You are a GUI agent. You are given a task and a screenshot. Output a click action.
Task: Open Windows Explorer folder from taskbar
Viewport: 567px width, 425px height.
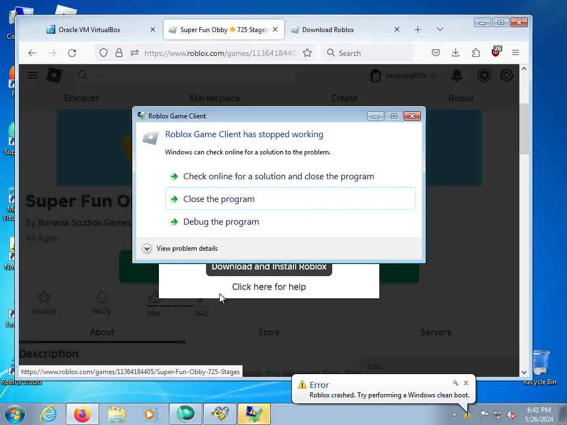point(117,414)
